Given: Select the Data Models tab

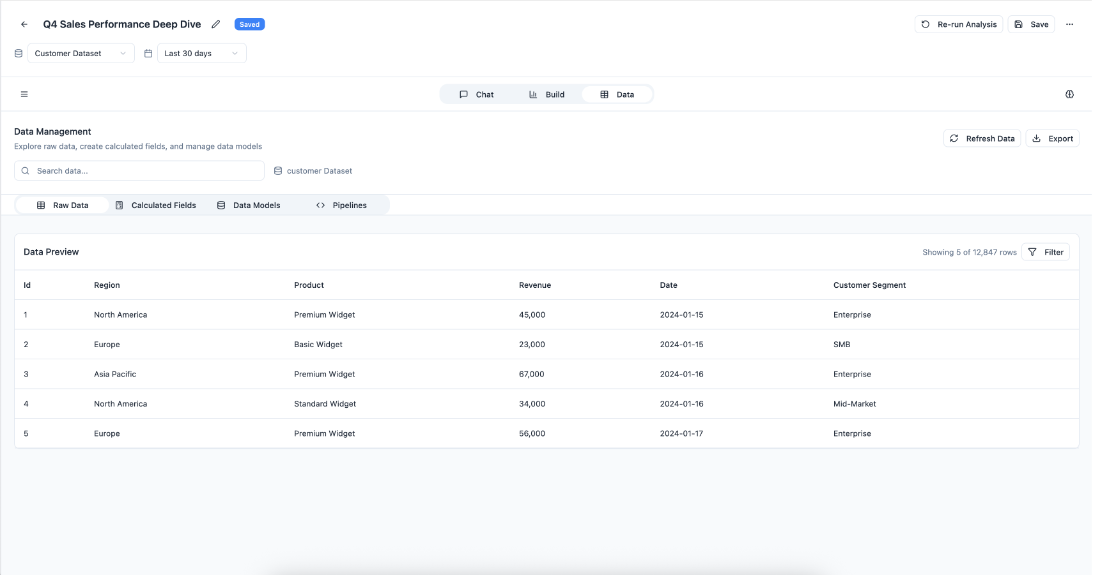Looking at the screenshot, I should pos(249,205).
